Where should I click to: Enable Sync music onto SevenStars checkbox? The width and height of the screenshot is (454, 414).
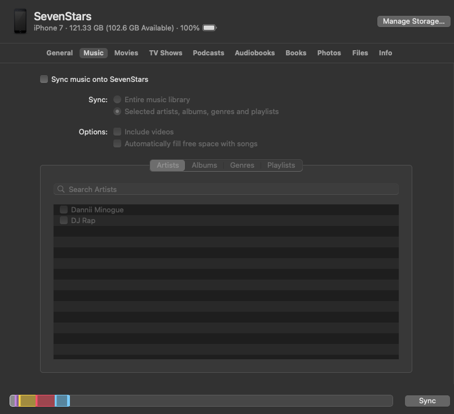pos(44,79)
